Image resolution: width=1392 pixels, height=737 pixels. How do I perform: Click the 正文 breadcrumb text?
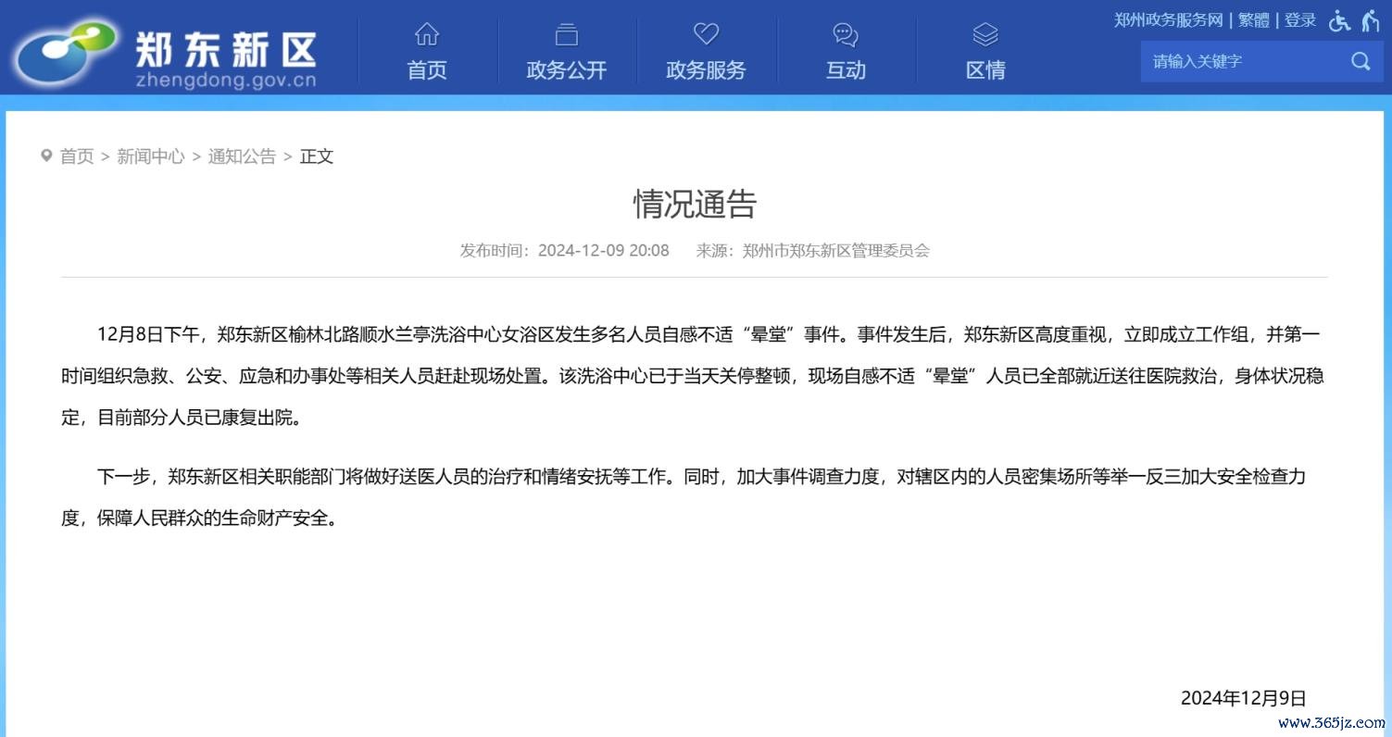pyautogui.click(x=316, y=156)
